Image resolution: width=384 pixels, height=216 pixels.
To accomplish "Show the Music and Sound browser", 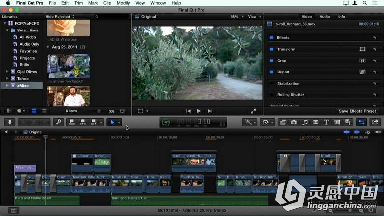I will (x=305, y=122).
